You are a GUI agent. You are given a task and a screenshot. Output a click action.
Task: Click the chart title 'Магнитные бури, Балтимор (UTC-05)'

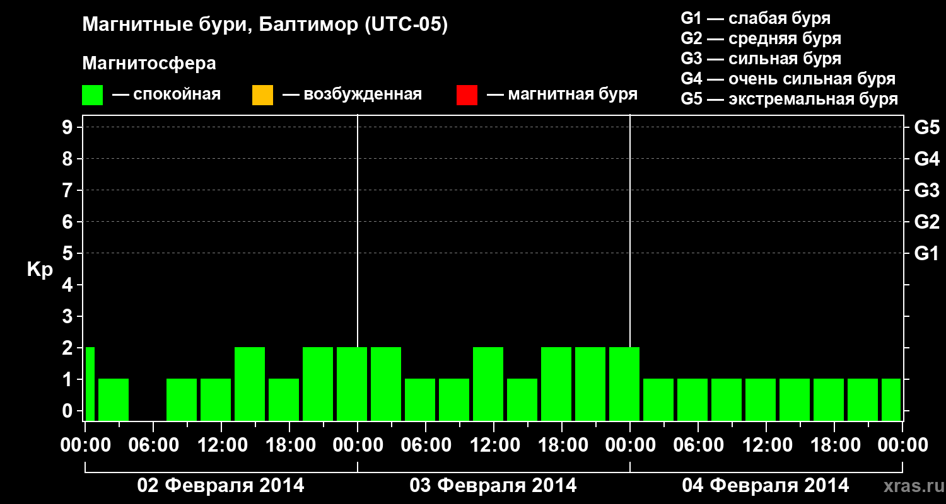(x=265, y=26)
